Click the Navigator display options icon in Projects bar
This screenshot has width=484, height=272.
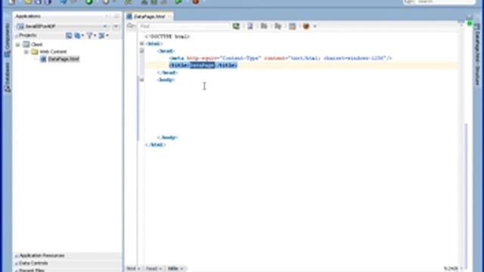[x=69, y=36]
